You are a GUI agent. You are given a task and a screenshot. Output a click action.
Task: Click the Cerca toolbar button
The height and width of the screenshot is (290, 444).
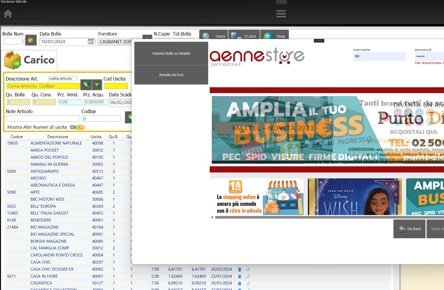[x=214, y=35]
